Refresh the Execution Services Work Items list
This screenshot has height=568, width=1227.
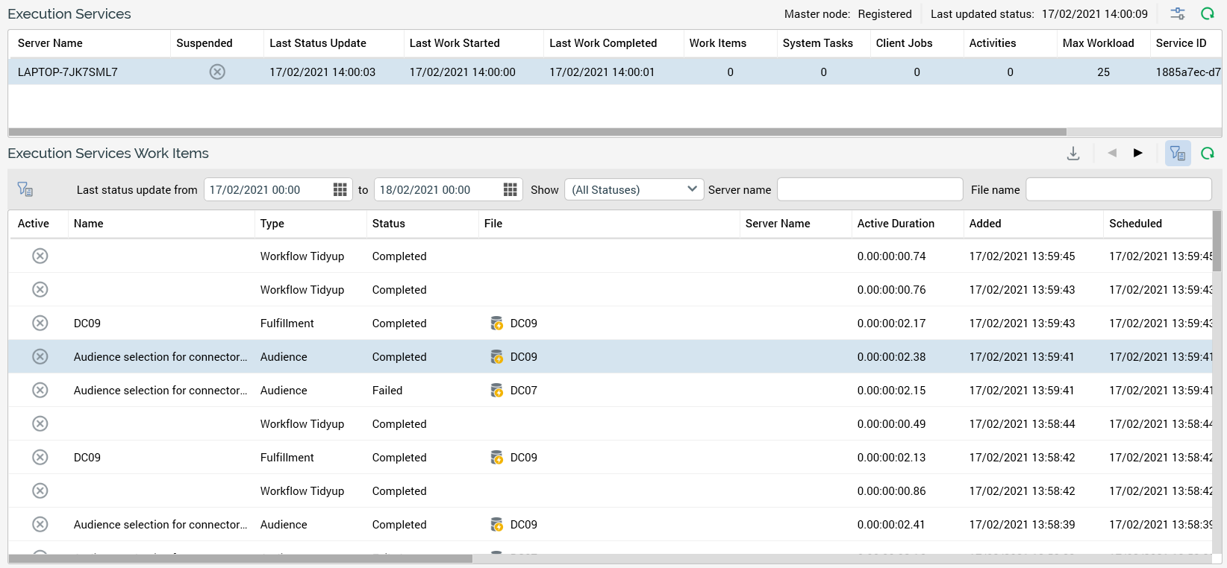click(1207, 154)
